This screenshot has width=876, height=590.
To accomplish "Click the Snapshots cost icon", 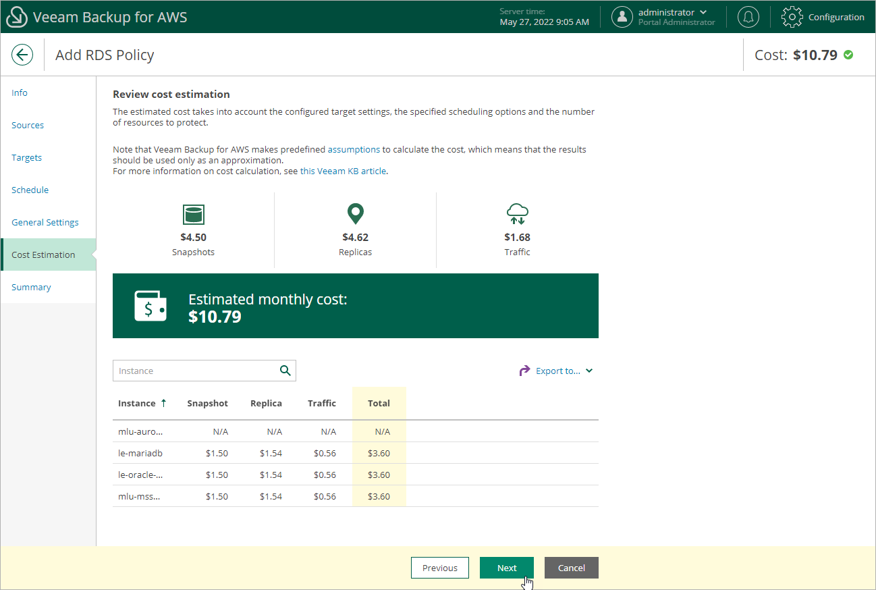I will pos(194,214).
